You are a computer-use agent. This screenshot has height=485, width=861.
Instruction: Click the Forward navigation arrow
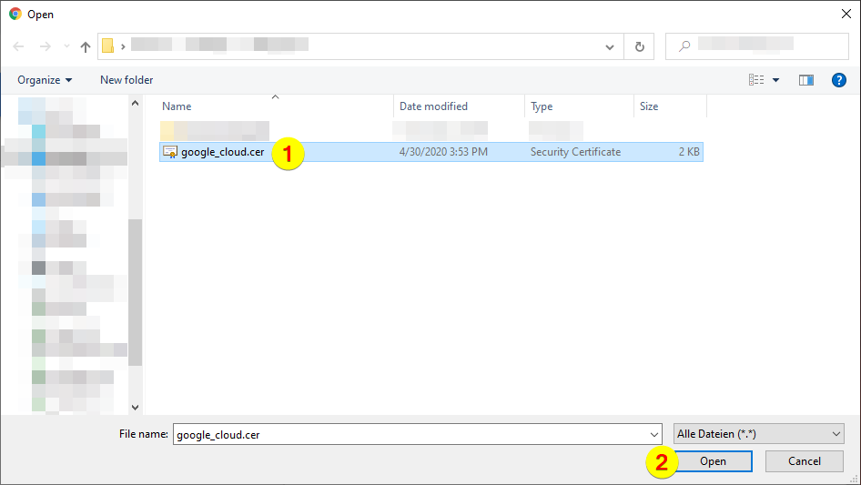click(x=45, y=46)
